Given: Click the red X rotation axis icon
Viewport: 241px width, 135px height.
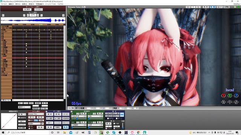Looking at the screenshot, I should point(223,96).
